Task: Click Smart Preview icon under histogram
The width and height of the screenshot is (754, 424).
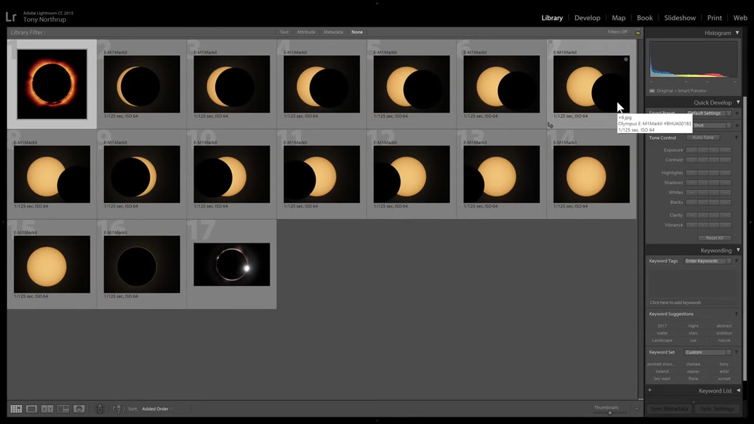Action: pos(652,91)
